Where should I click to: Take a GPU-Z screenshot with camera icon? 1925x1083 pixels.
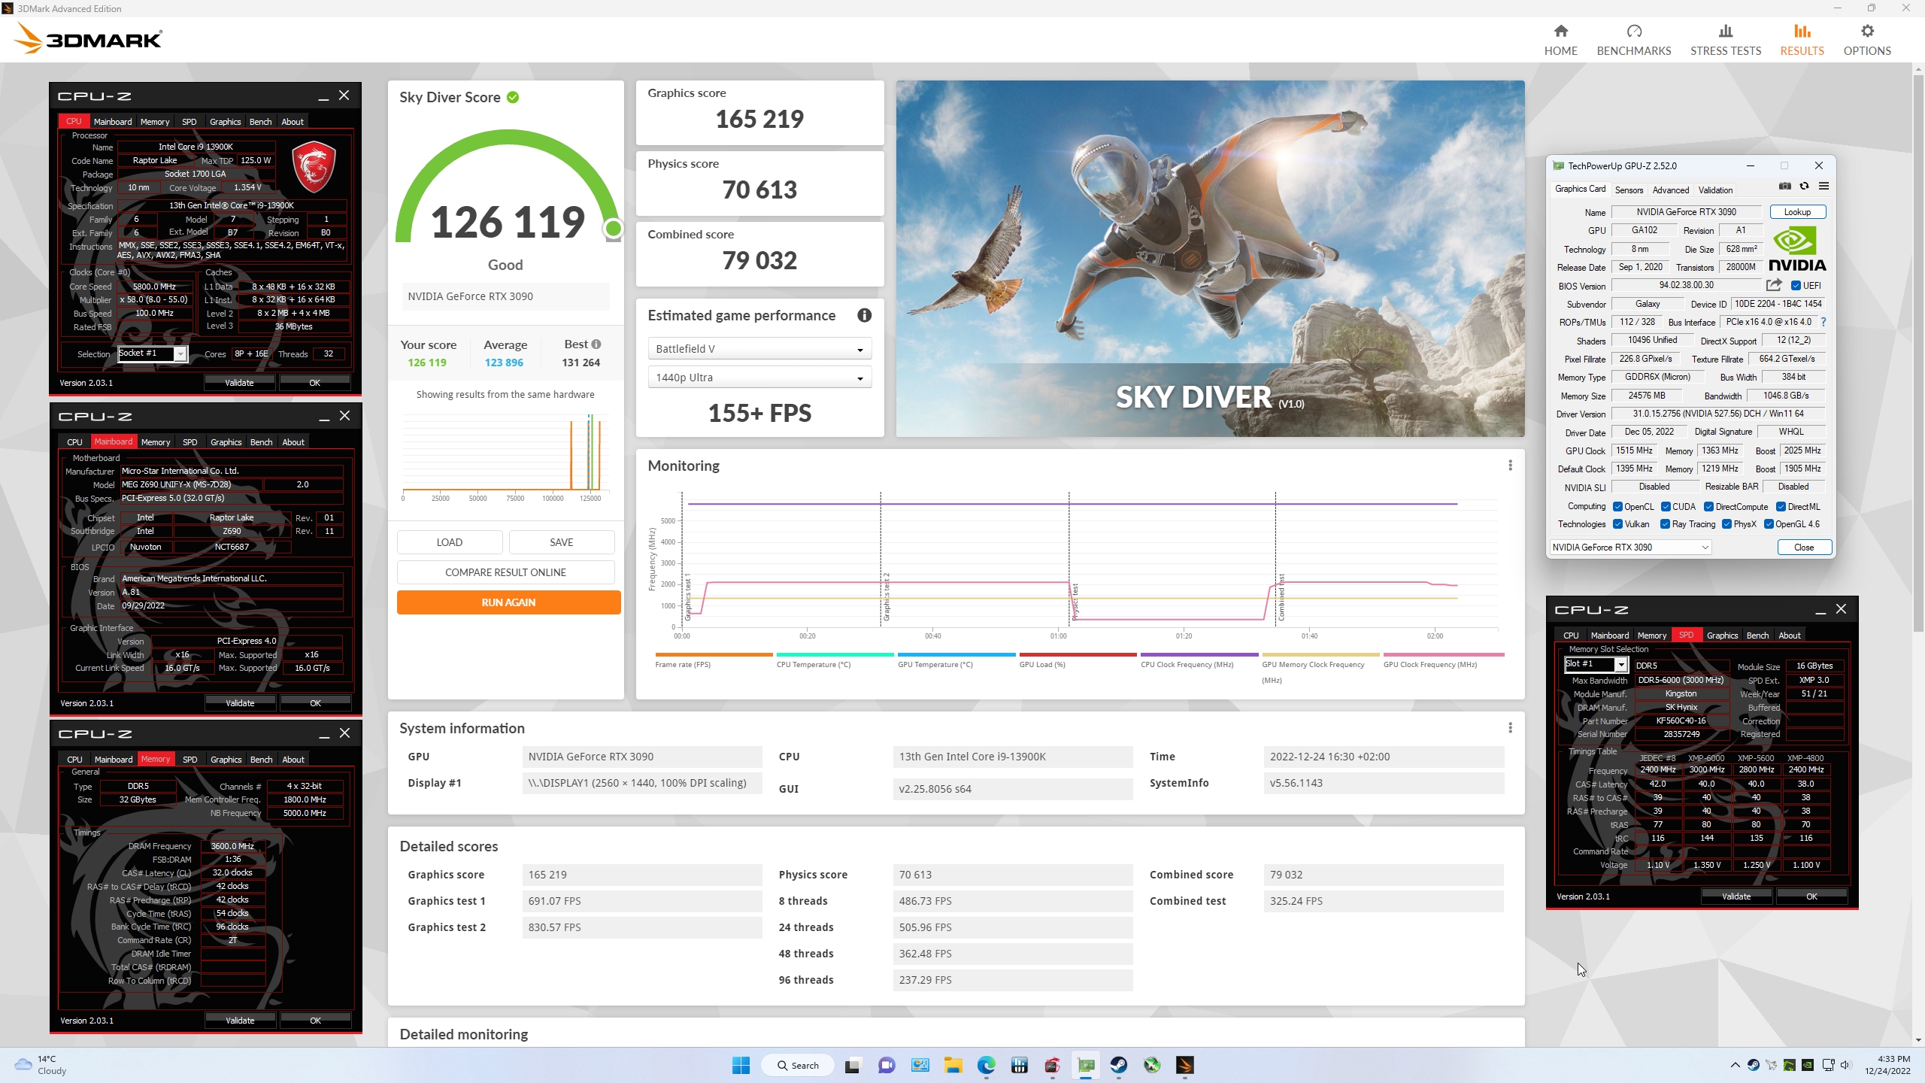coord(1784,187)
